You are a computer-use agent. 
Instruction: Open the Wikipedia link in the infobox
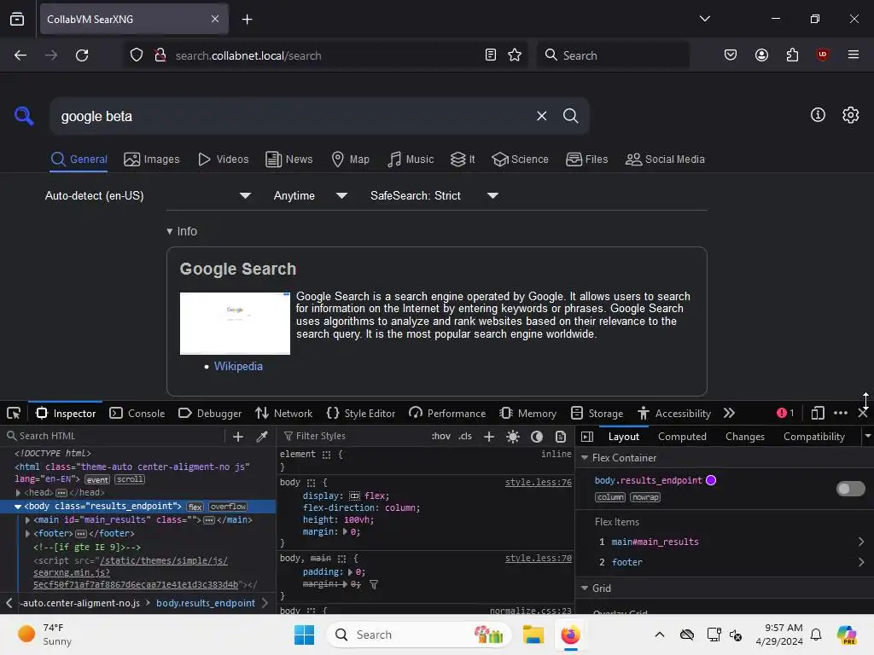[238, 367]
